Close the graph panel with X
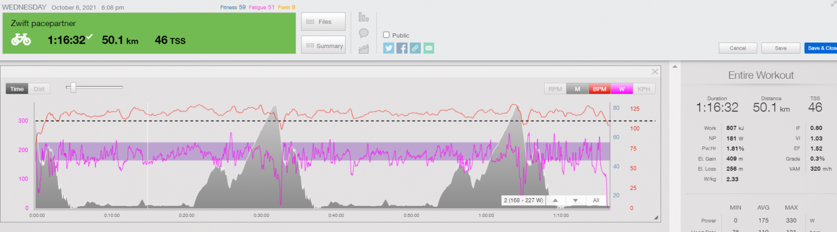The width and height of the screenshot is (837, 232). 654,71
